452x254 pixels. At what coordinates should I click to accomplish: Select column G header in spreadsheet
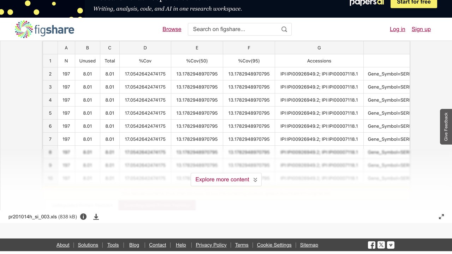[319, 48]
